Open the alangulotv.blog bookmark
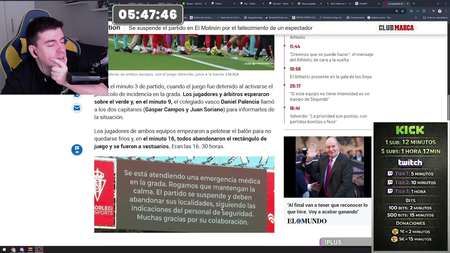 click(253, 18)
